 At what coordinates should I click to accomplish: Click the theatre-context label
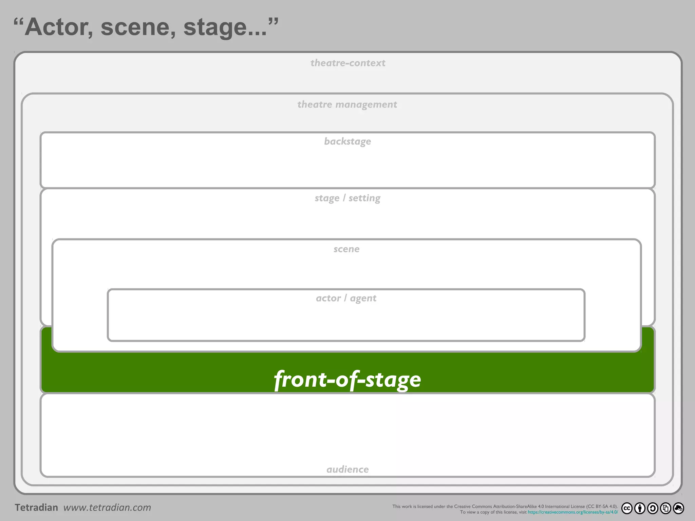coord(347,63)
